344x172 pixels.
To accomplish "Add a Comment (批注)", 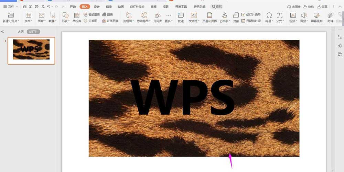I will [x=181, y=18].
